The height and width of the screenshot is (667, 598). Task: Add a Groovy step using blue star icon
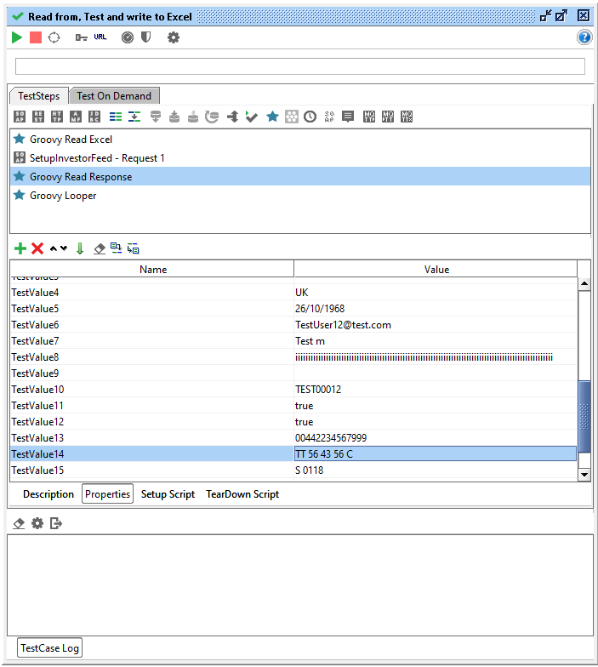tap(272, 117)
